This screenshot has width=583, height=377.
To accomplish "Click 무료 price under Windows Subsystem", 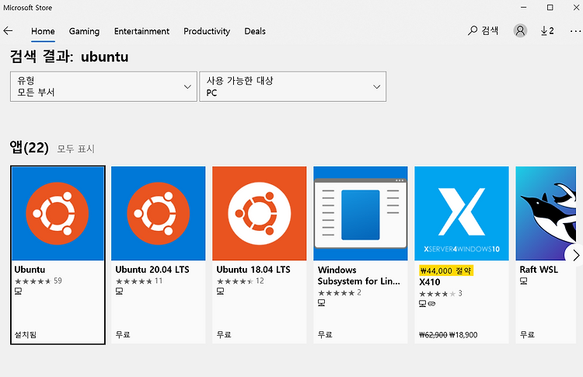I will coord(325,335).
